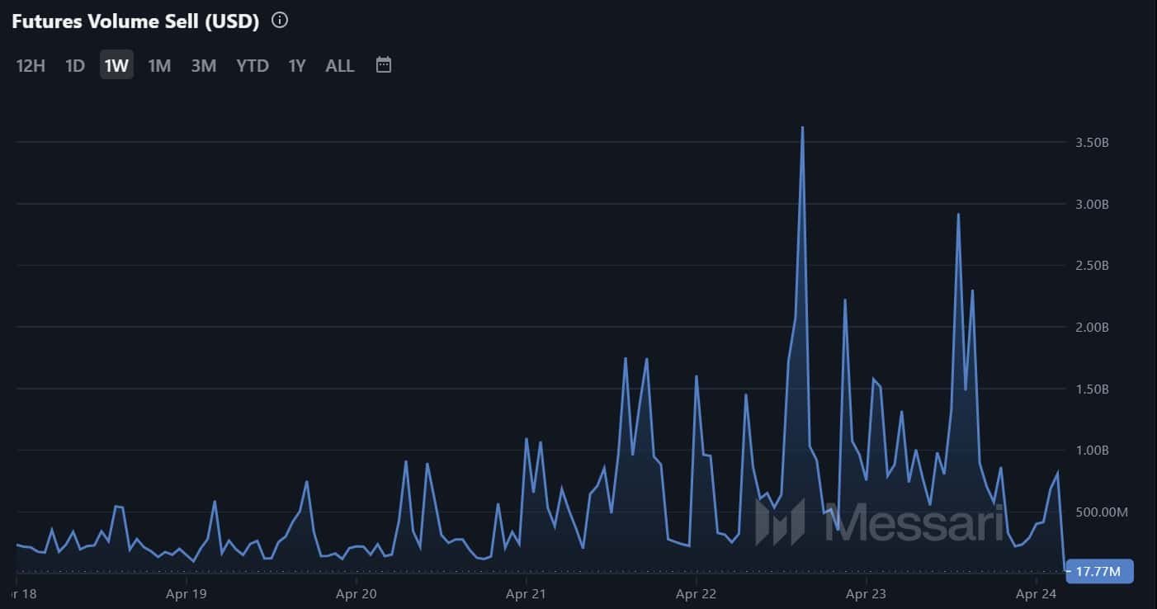
Task: Show ALL historical data range
Action: [340, 65]
